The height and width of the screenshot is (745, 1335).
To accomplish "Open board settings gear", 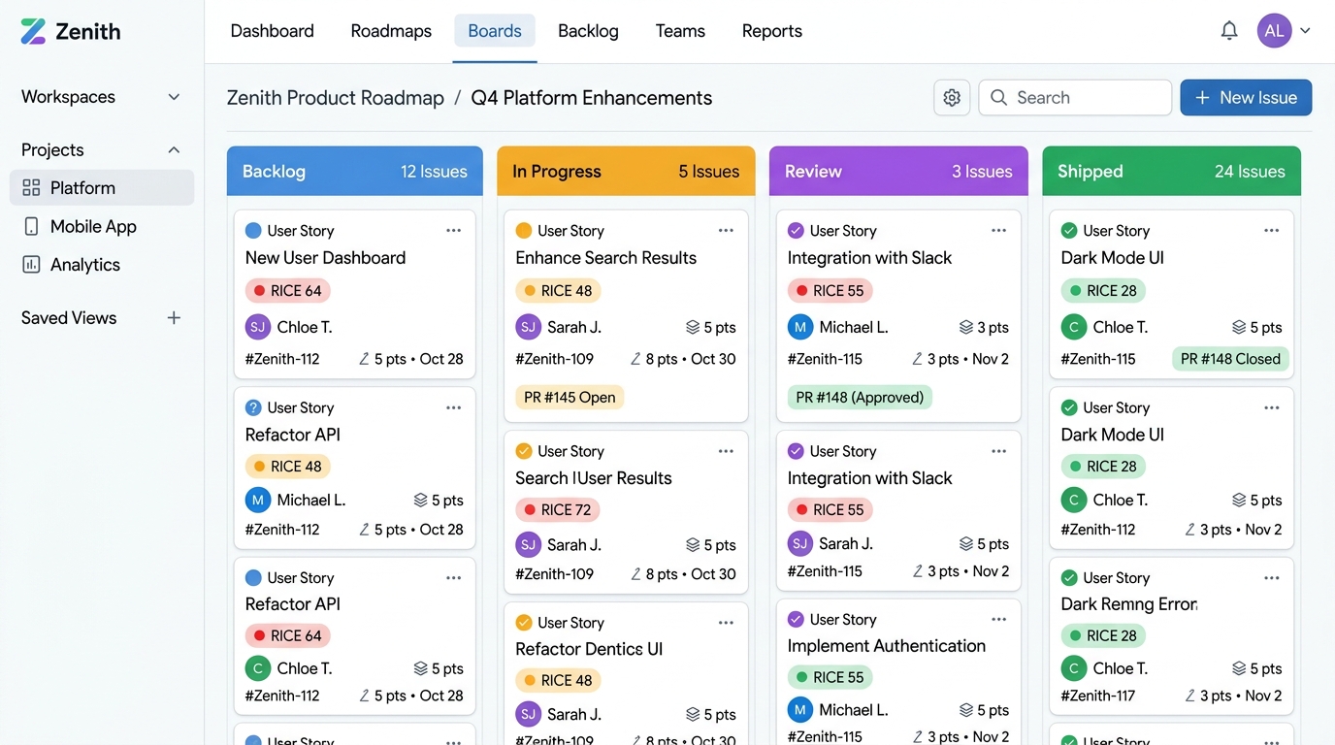I will 952,98.
